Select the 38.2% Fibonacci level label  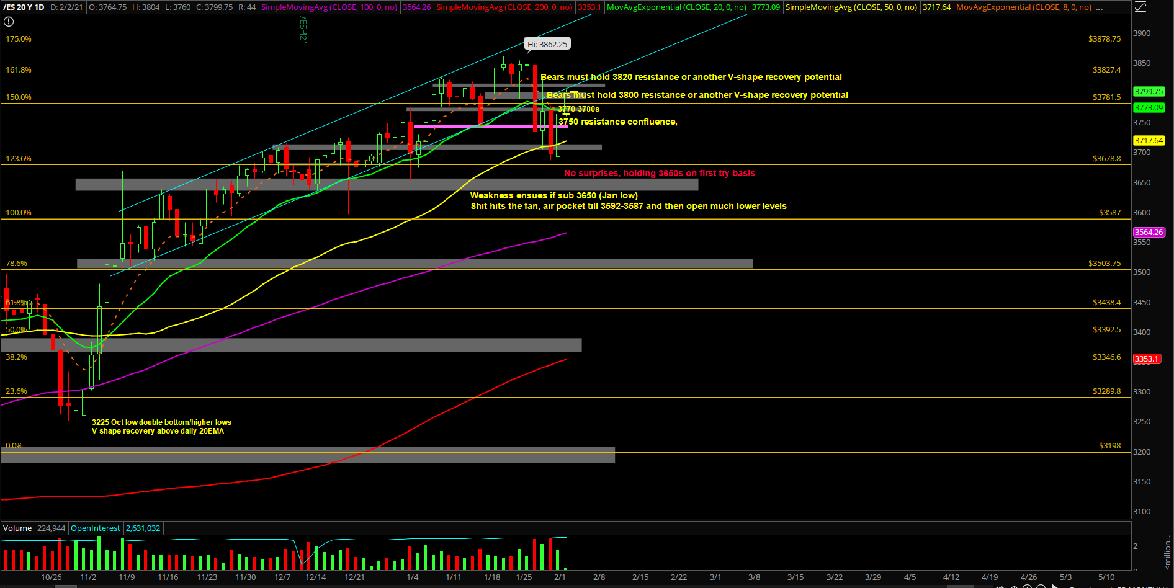point(17,357)
